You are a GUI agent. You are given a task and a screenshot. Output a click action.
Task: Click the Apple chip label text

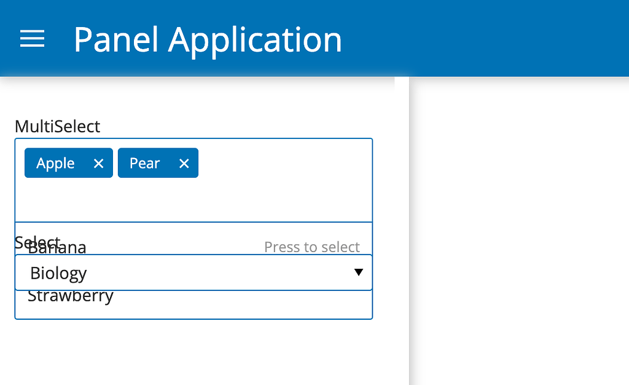tap(55, 164)
